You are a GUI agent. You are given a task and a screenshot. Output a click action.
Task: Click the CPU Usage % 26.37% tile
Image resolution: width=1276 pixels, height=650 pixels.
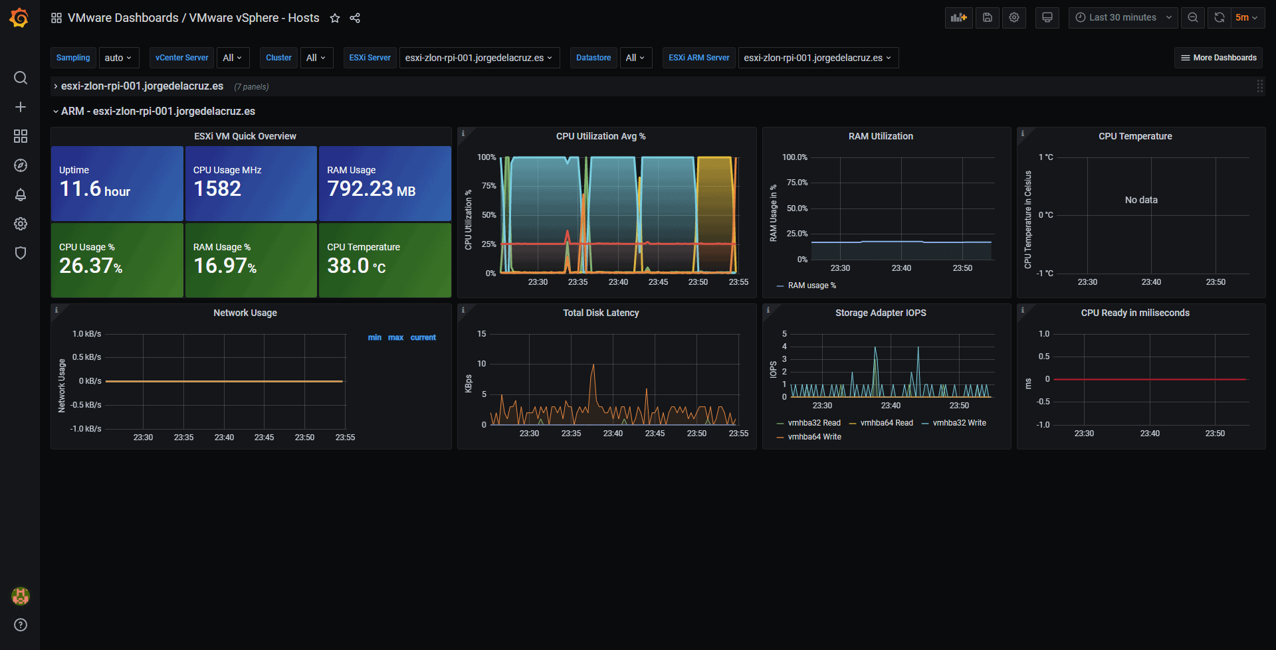click(117, 260)
